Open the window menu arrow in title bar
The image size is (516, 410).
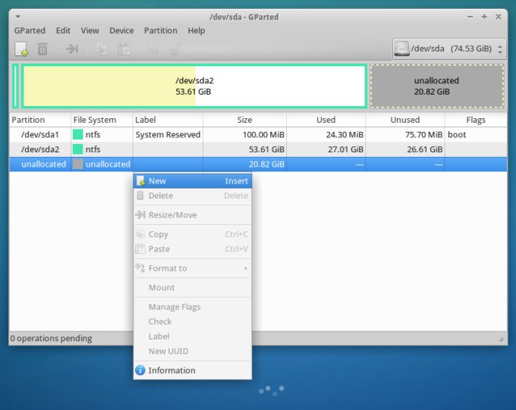(x=18, y=17)
